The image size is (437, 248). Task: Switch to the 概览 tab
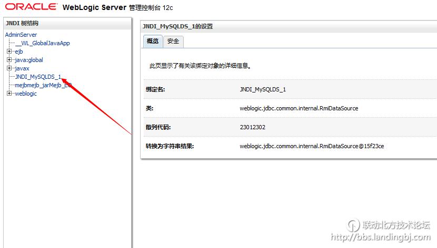tap(153, 41)
